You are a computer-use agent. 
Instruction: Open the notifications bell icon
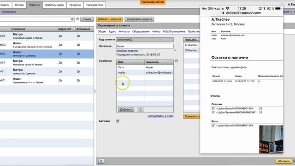click(282, 4)
